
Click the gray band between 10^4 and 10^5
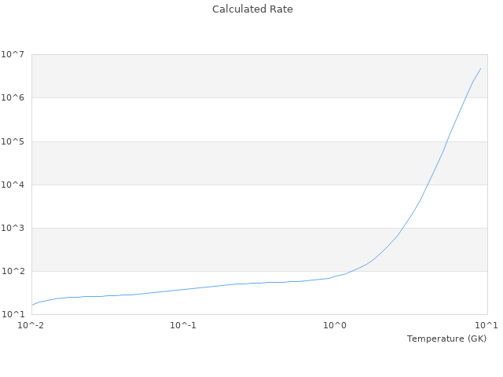[236, 163]
